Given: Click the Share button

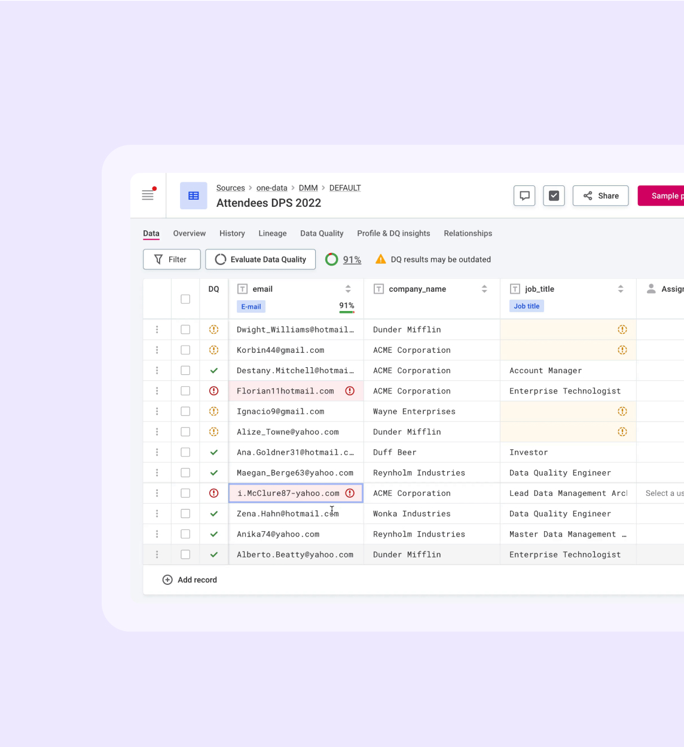Looking at the screenshot, I should (x=600, y=196).
